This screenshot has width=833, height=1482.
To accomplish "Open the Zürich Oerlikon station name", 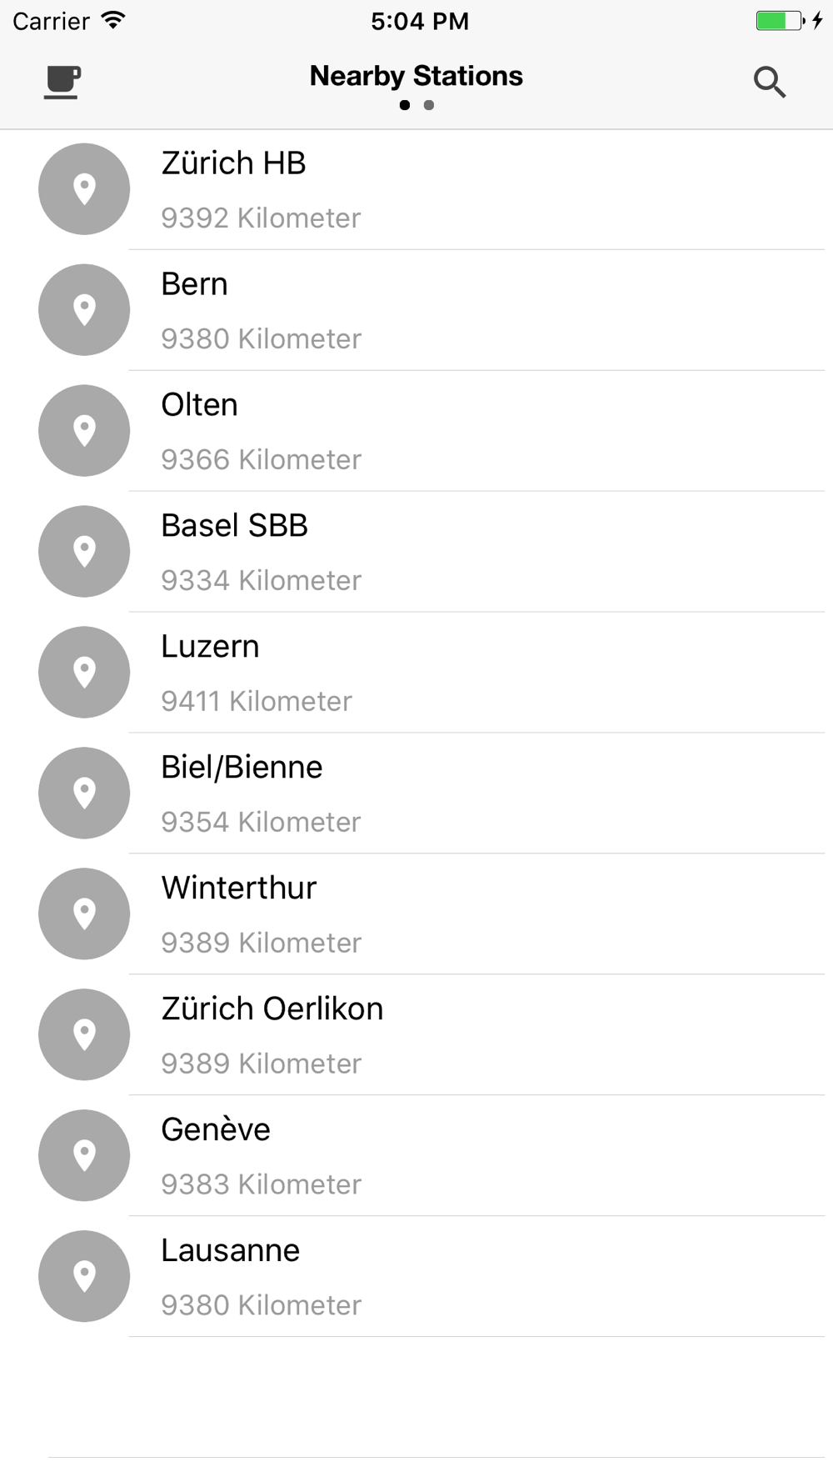I will (272, 1009).
